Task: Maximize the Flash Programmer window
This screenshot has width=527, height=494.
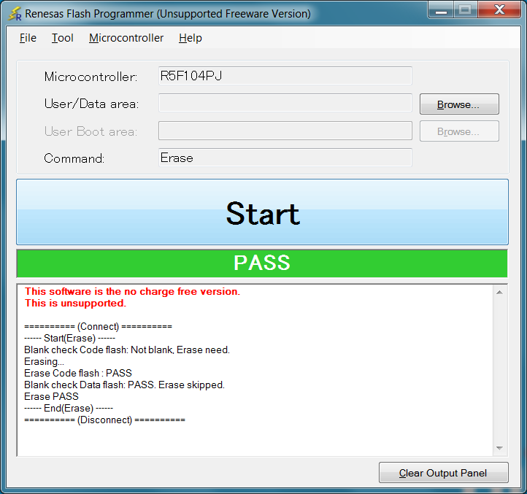Action: tap(466, 9)
